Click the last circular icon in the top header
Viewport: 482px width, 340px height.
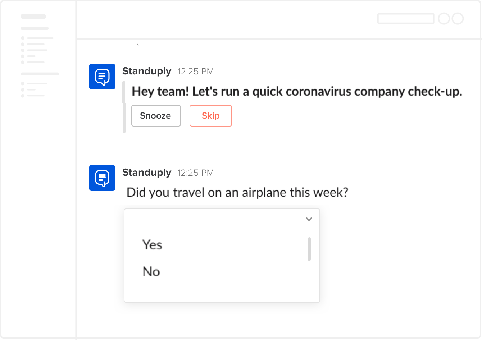pyautogui.click(x=458, y=19)
